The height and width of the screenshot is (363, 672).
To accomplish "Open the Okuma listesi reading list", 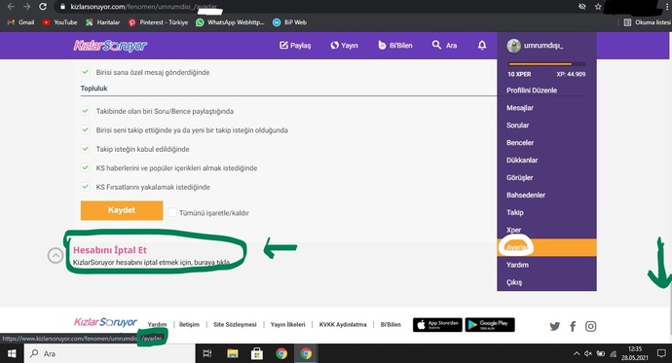I will click(x=647, y=22).
